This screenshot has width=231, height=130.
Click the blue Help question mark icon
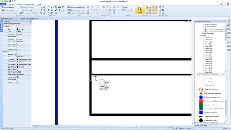click(228, 4)
